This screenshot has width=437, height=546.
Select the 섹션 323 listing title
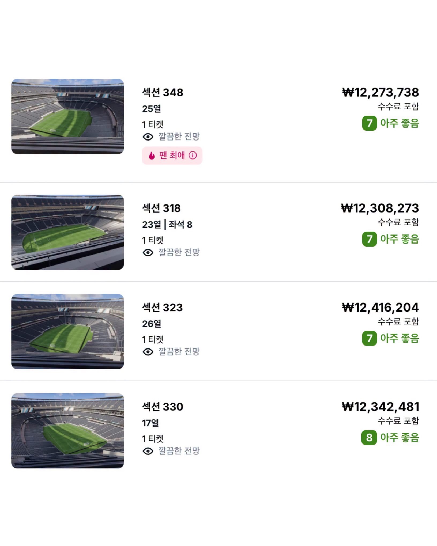coord(162,308)
